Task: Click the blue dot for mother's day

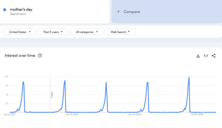Action: (x=5, y=10)
